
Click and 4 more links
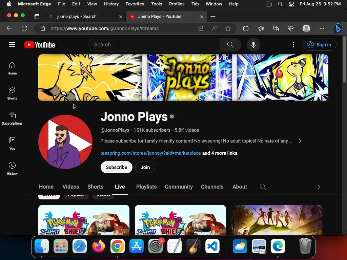(220, 153)
